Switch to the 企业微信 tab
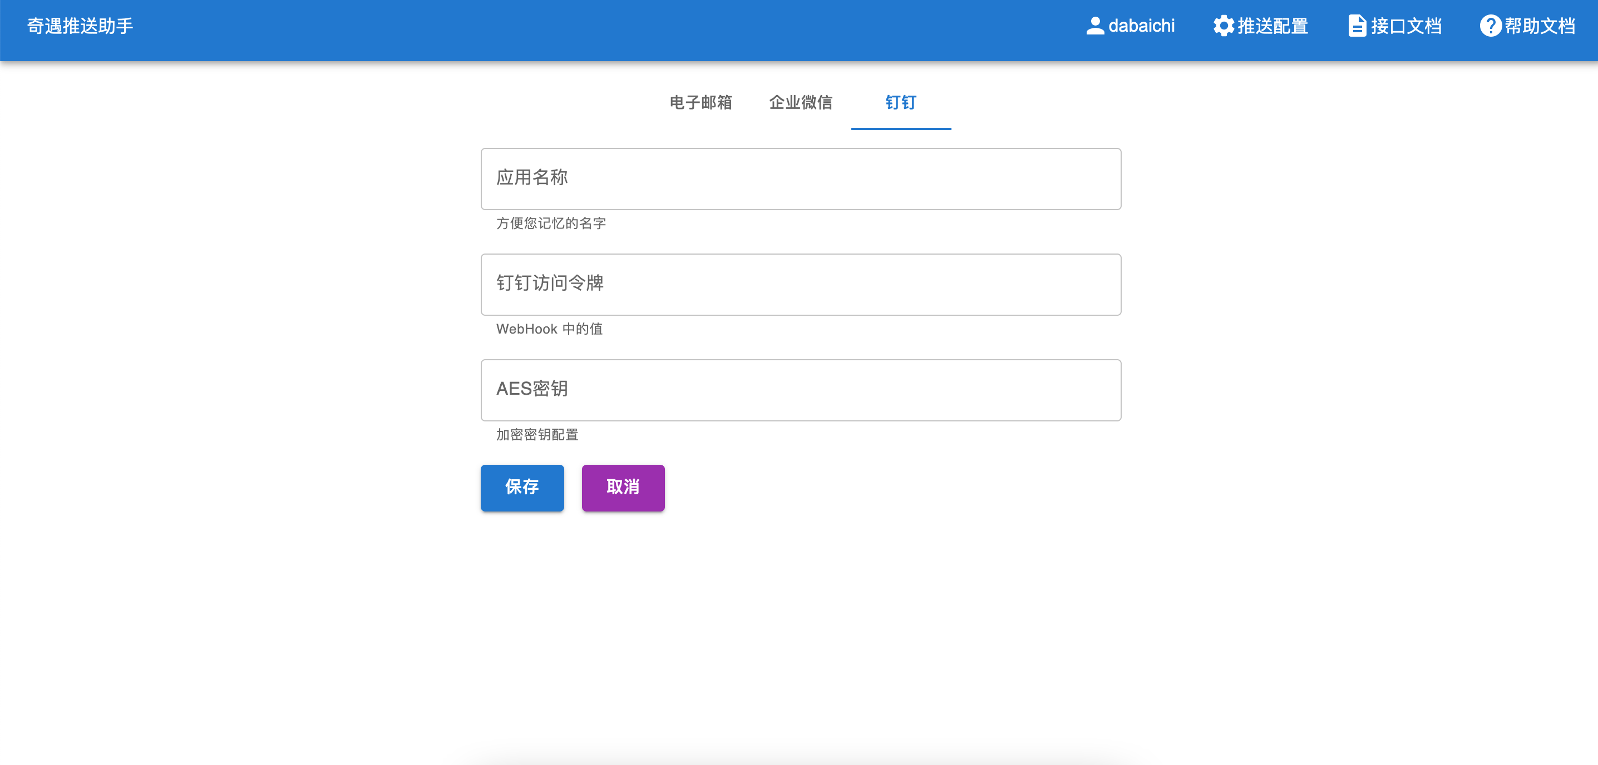Viewport: 1598px width, 765px height. pyautogui.click(x=801, y=102)
